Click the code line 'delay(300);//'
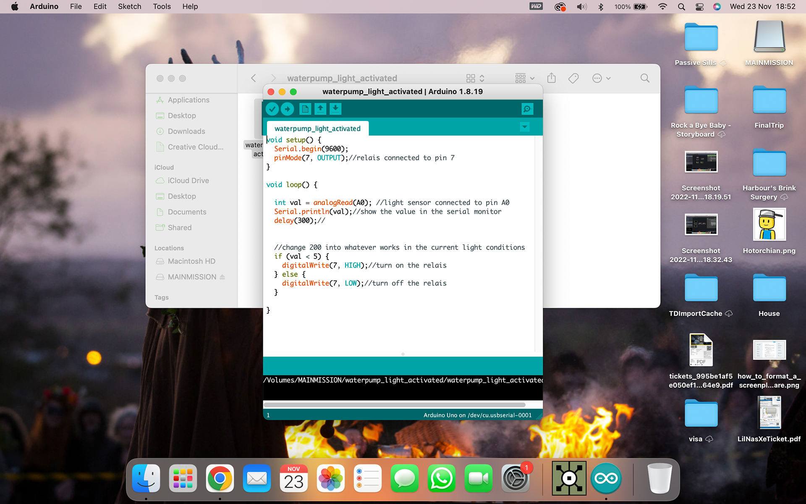806x504 pixels. click(299, 220)
